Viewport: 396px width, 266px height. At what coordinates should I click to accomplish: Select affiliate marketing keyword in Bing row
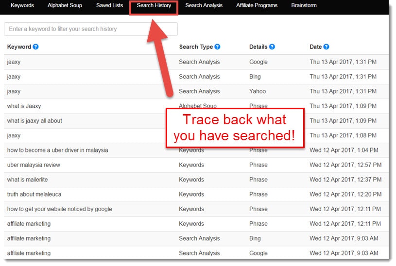[29, 238]
